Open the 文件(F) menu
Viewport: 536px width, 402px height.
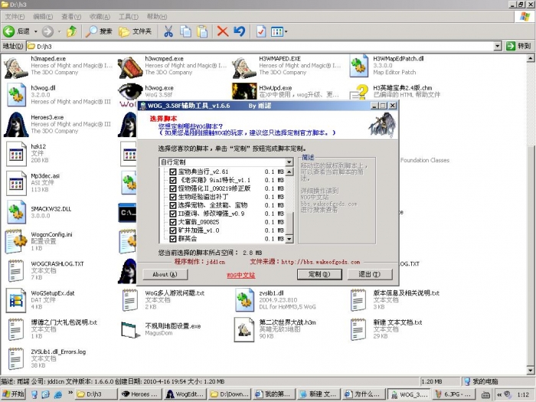[x=15, y=16]
